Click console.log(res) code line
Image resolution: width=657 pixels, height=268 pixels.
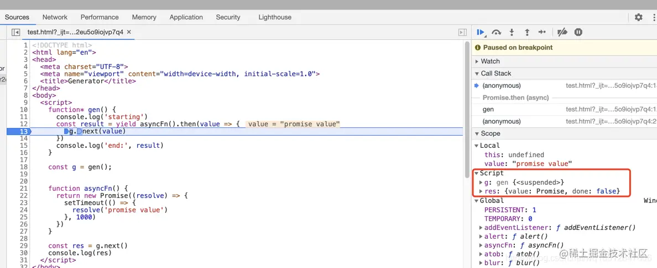pos(80,253)
